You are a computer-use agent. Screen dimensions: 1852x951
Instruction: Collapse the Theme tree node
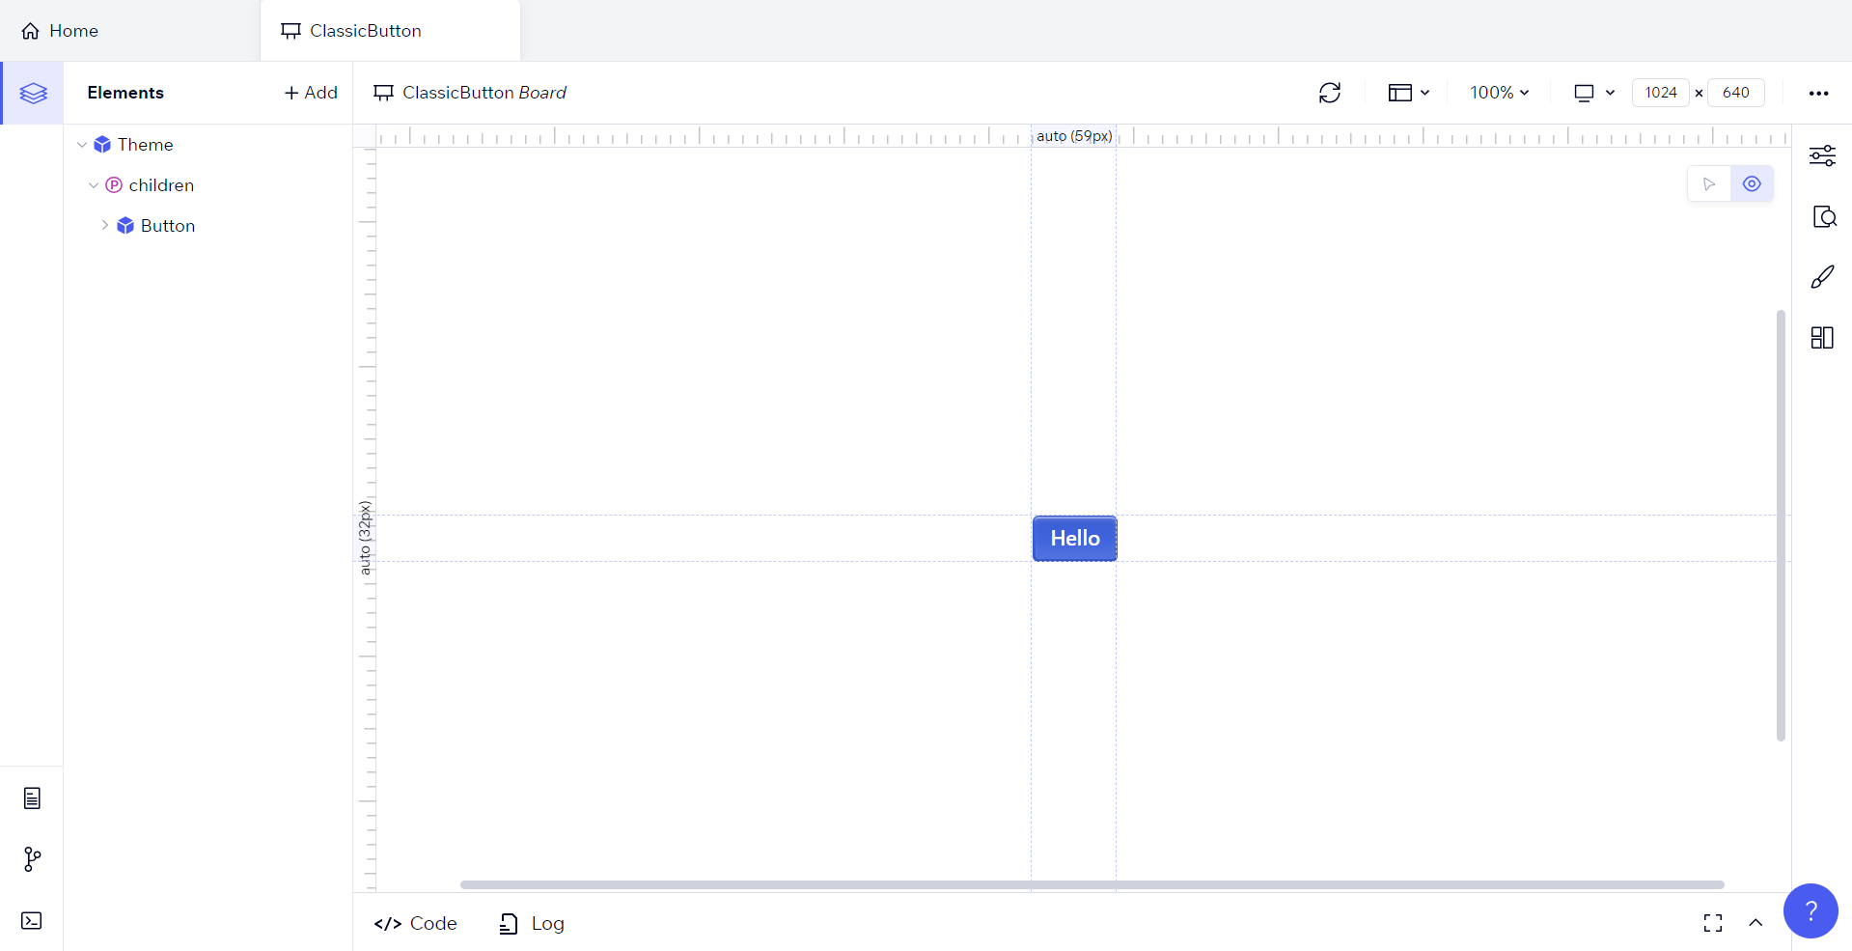pyautogui.click(x=82, y=145)
